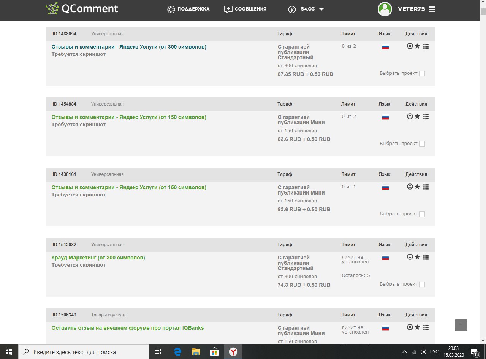
Task: Click the QComment logo
Action: [82, 9]
